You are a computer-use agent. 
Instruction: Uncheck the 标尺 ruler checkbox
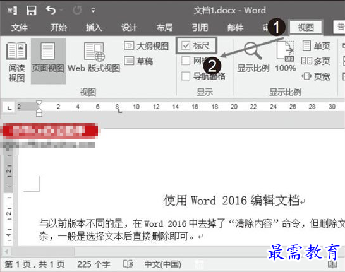pos(185,45)
